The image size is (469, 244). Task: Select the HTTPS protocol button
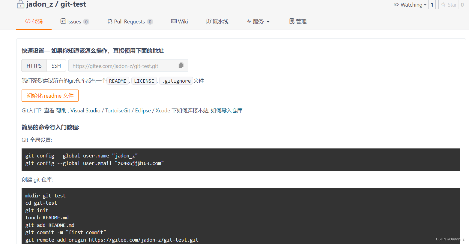[x=34, y=66]
